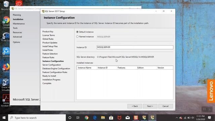215x121 pixels.
Task: Minimize the SQL Server 2017 Setup window
Action: tap(156, 11)
